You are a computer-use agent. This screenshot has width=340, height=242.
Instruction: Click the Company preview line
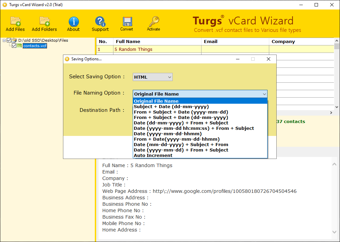(115, 178)
